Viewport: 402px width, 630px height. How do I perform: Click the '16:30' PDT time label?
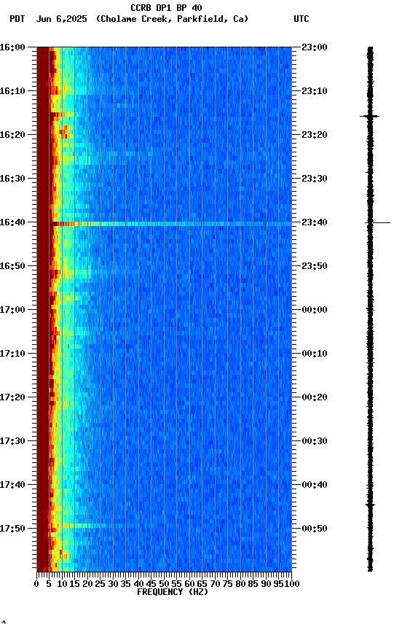[12, 179]
